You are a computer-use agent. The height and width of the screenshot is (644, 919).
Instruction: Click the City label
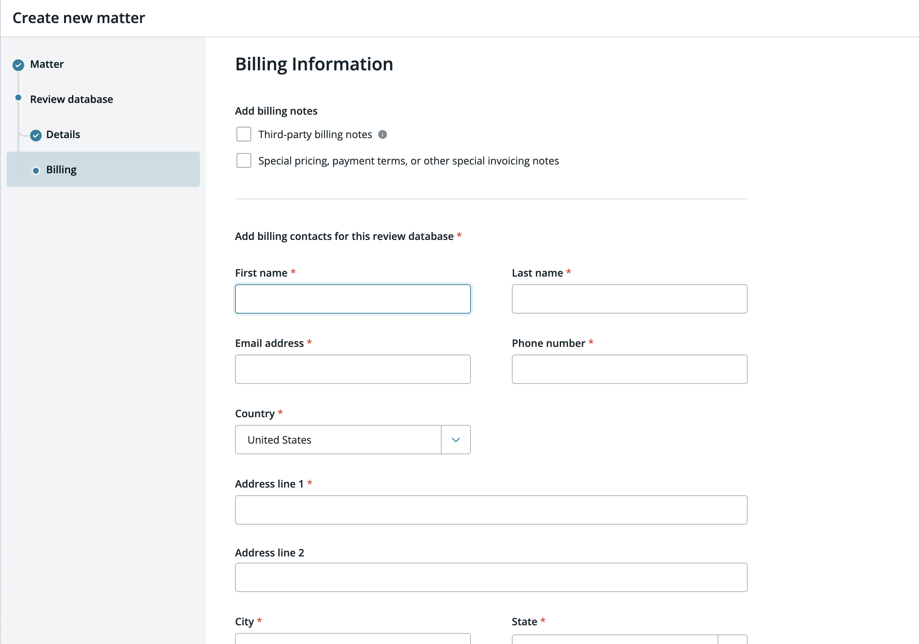pos(244,622)
